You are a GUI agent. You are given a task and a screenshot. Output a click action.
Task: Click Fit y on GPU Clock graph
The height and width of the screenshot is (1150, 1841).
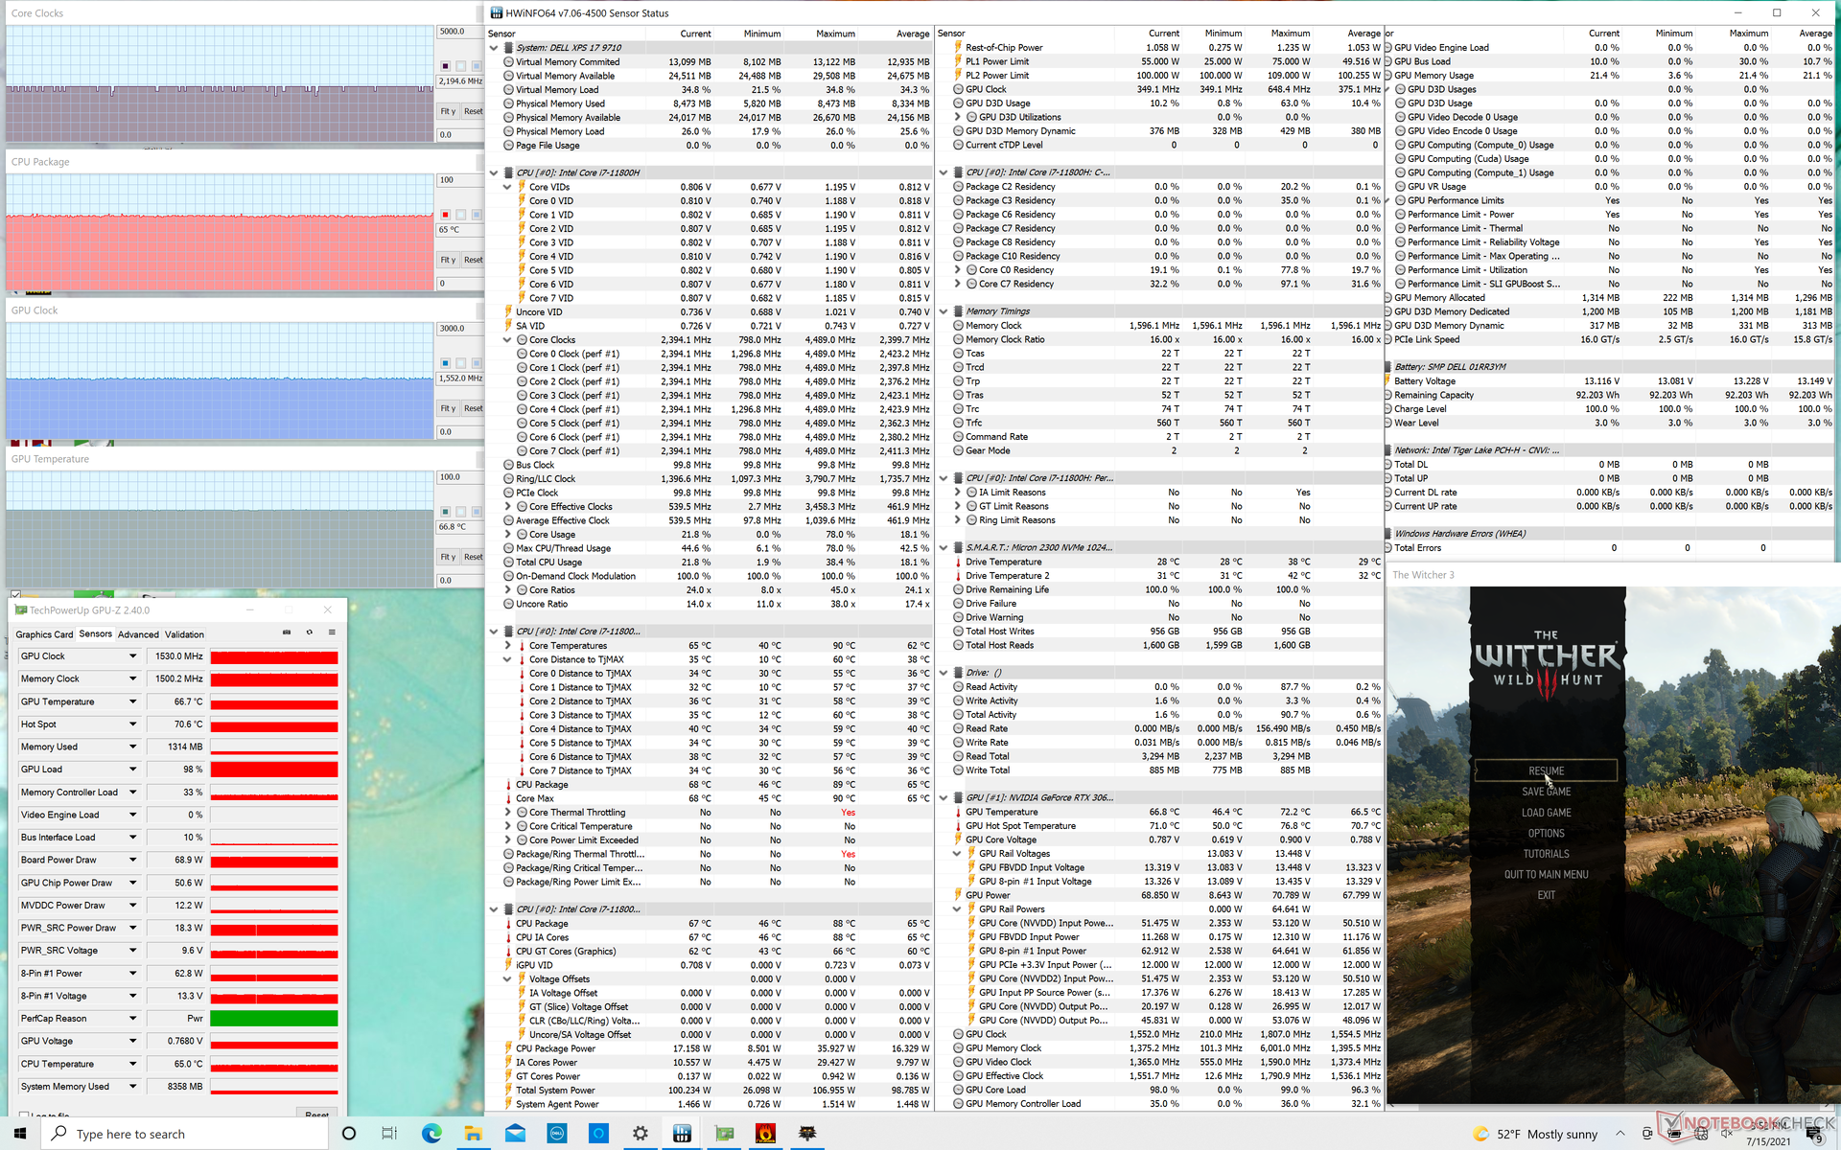tap(448, 408)
